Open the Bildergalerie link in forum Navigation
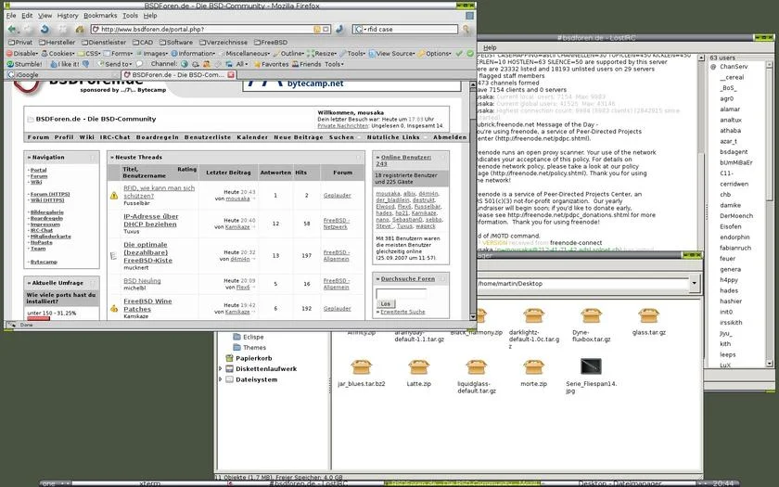 click(47, 212)
